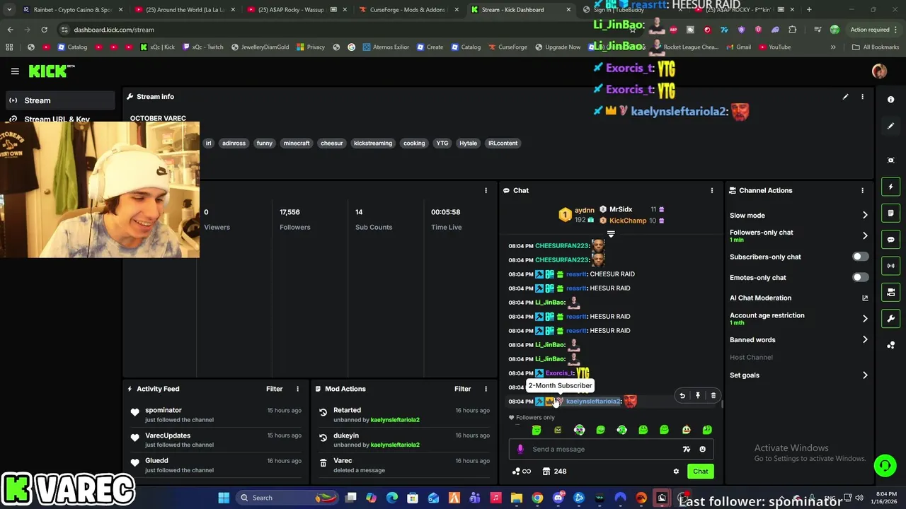Open chat settings gear icon

pyautogui.click(x=676, y=472)
